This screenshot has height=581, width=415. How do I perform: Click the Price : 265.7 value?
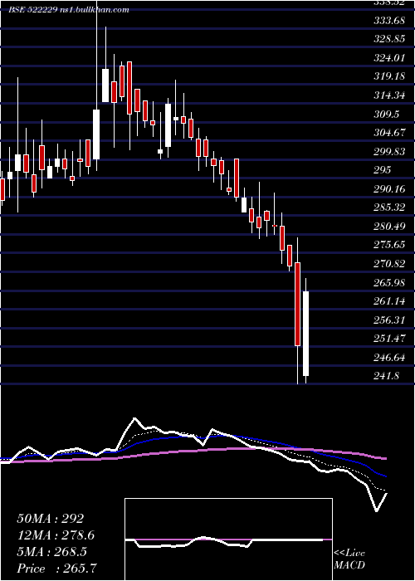[x=59, y=569]
